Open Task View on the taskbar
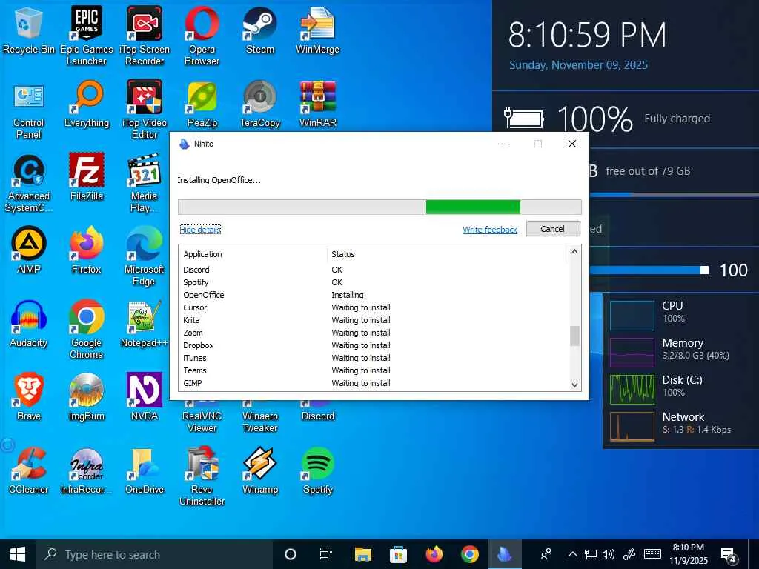The image size is (759, 569). click(x=326, y=554)
